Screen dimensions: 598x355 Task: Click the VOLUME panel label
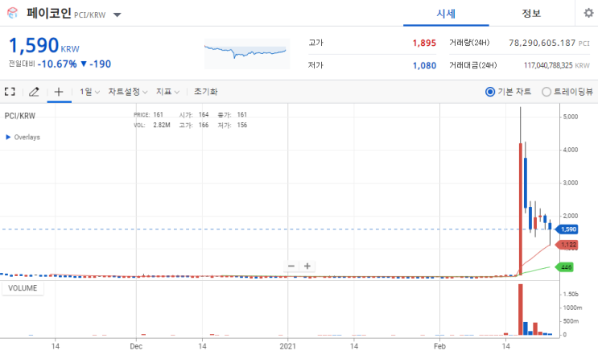coord(23,288)
